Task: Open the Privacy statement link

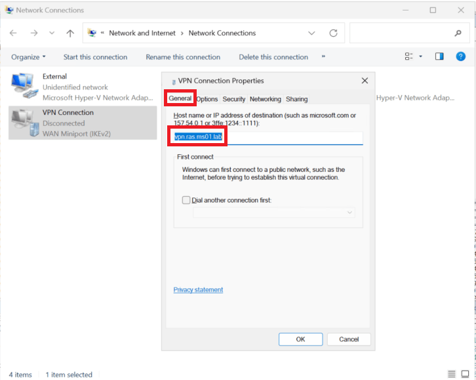Action: pyautogui.click(x=198, y=290)
